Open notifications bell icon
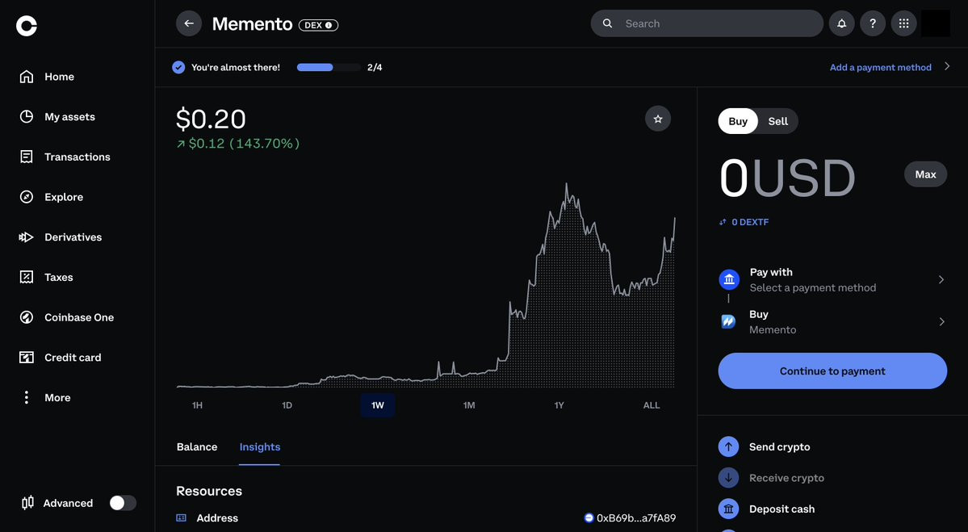 (841, 23)
